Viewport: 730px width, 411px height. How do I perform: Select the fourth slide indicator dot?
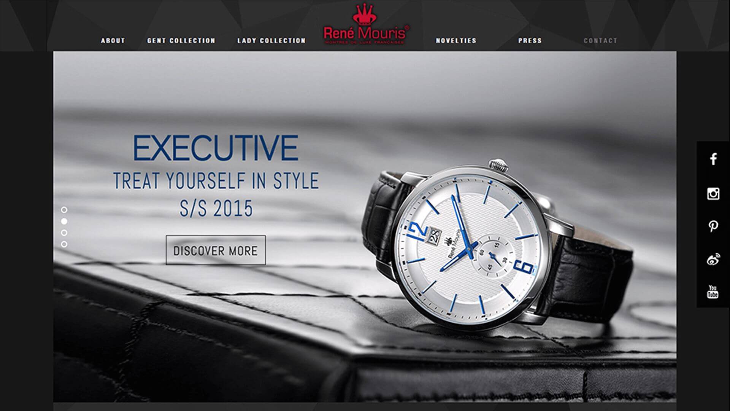(x=64, y=244)
